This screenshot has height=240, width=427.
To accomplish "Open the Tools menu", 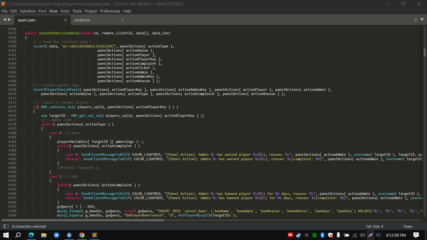I will pyautogui.click(x=77, y=11).
